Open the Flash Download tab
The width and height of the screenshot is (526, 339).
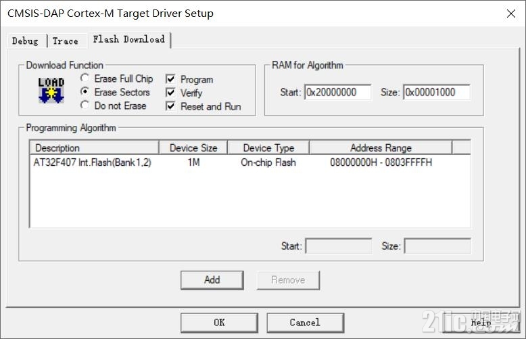click(x=129, y=40)
